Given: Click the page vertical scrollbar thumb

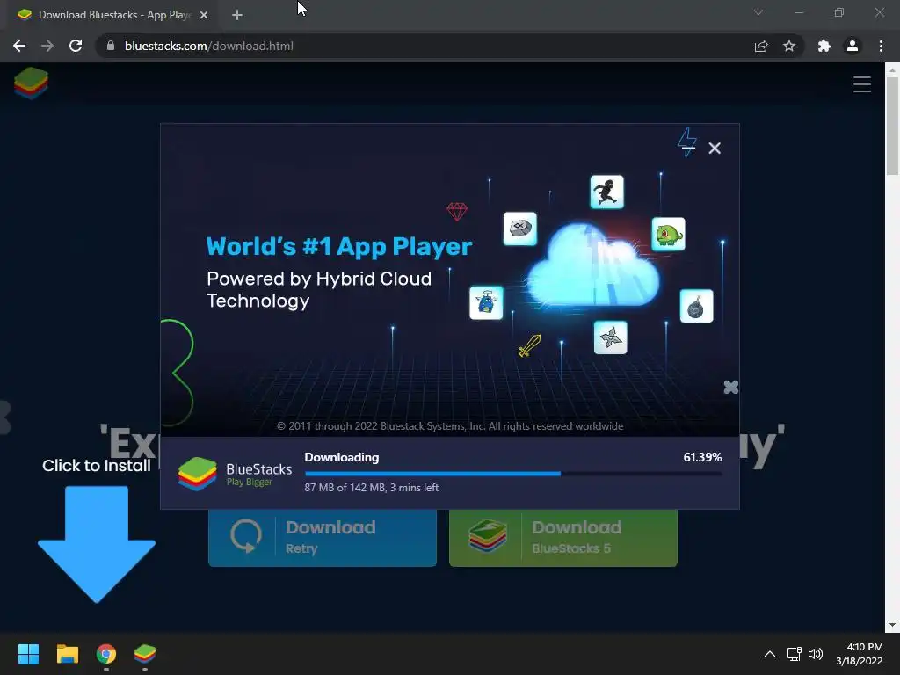Looking at the screenshot, I should point(892,125).
